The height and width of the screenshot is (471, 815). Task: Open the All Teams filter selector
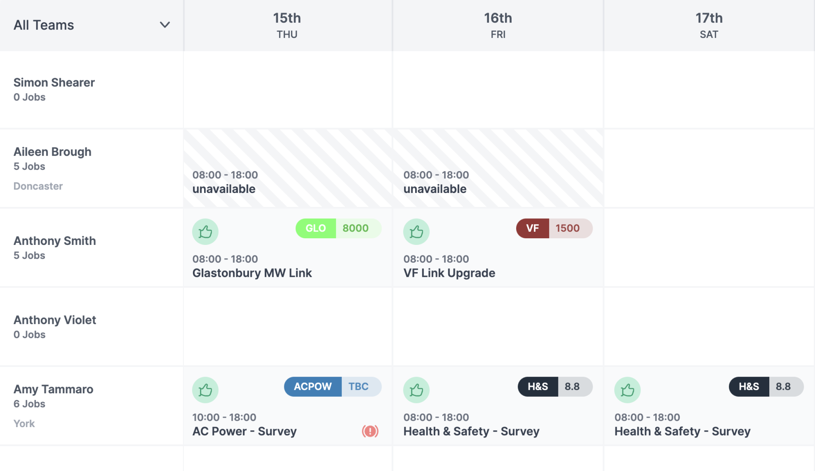[44, 25]
